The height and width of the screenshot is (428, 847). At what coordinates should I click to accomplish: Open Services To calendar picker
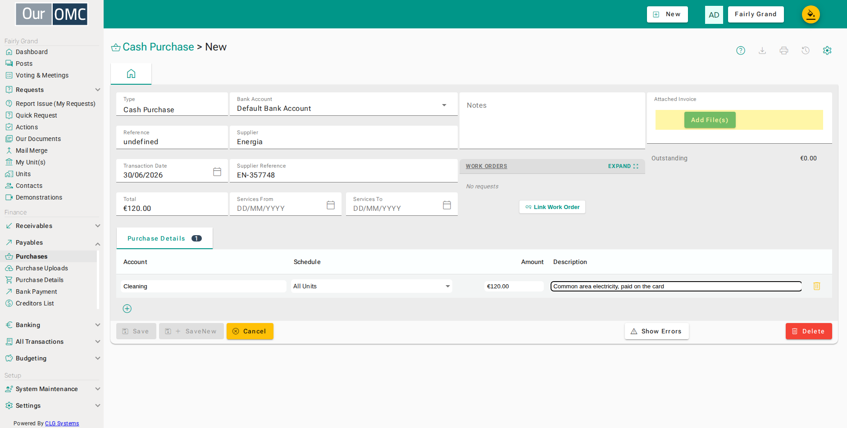[x=447, y=205]
